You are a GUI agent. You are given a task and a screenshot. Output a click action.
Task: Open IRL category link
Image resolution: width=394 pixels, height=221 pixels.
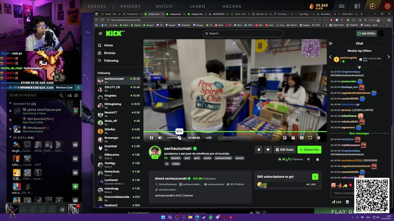click(x=166, y=158)
